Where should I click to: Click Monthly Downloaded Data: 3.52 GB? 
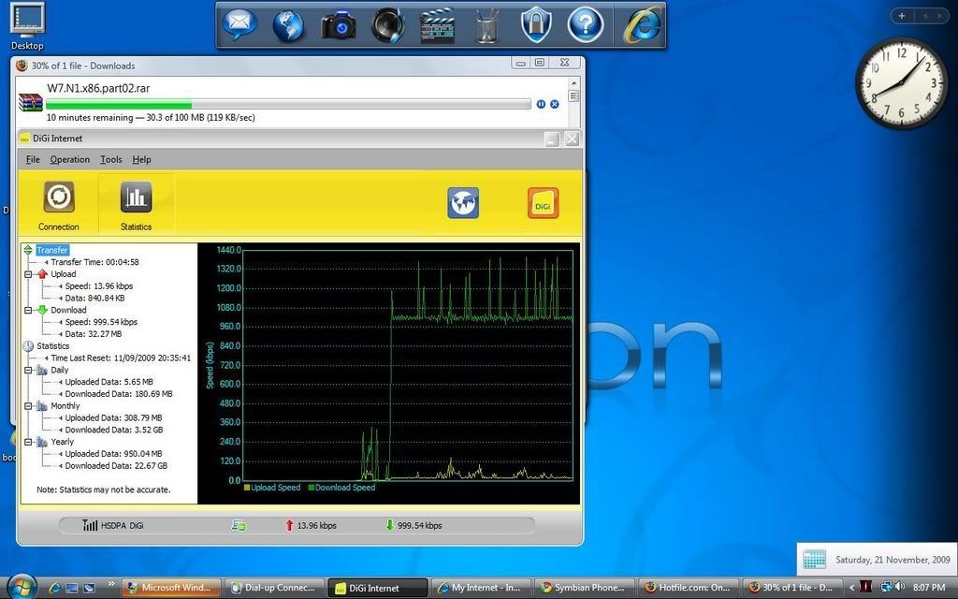pos(113,431)
